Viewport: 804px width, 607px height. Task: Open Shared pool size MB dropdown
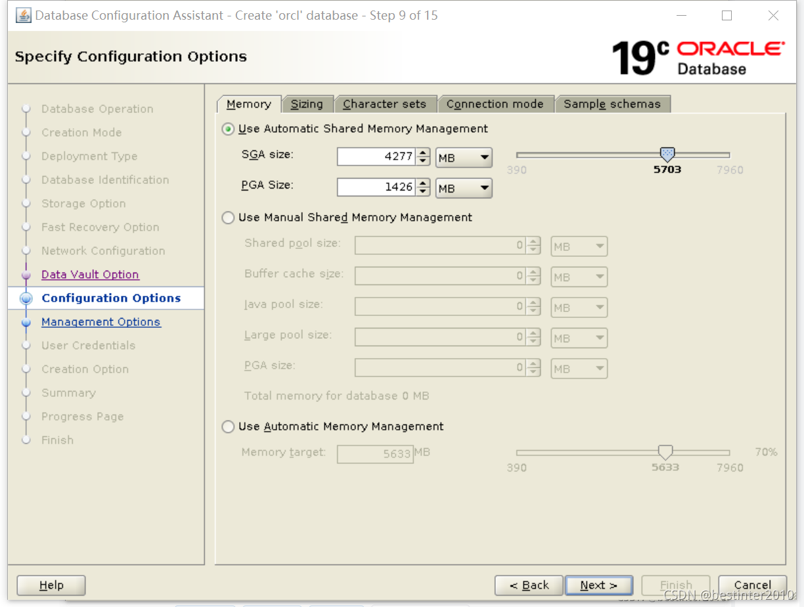[579, 246]
